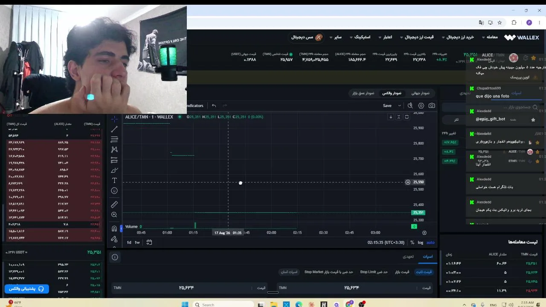This screenshot has width=546, height=307.
Task: Save the chart layout
Action: coord(387,106)
